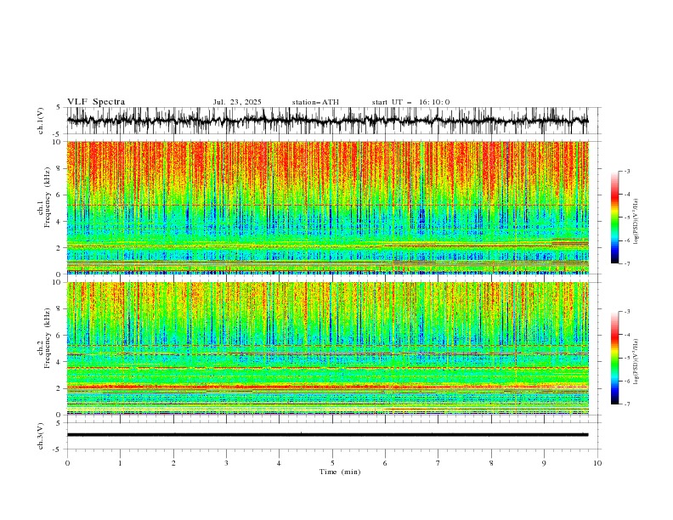This screenshot has height=520, width=673.
Task: Click the 'station=ATH' label
Action: point(315,102)
